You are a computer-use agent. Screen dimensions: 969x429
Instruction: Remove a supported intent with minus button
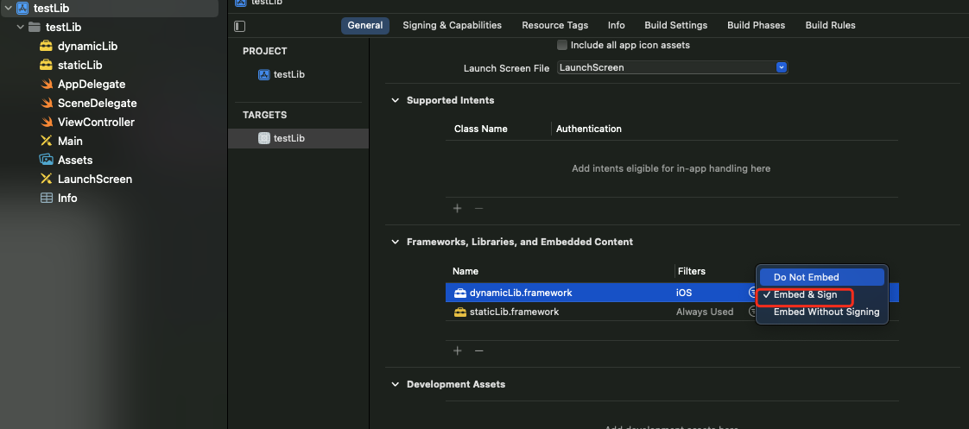point(478,208)
